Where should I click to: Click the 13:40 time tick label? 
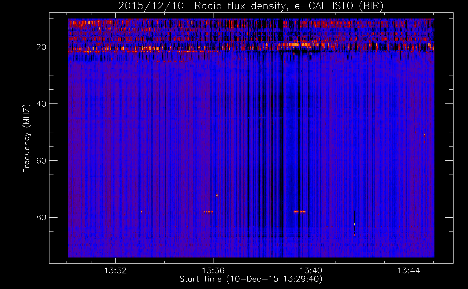311,271
